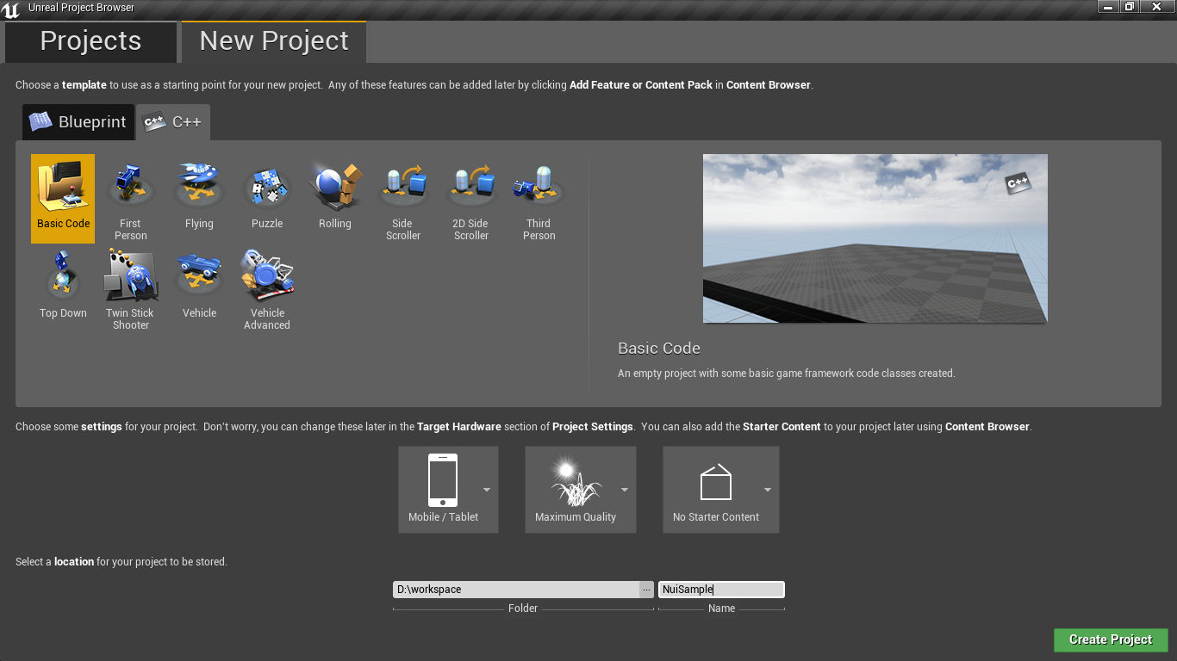Click the 'An empty project' description text
Image resolution: width=1177 pixels, height=661 pixels.
click(787, 374)
